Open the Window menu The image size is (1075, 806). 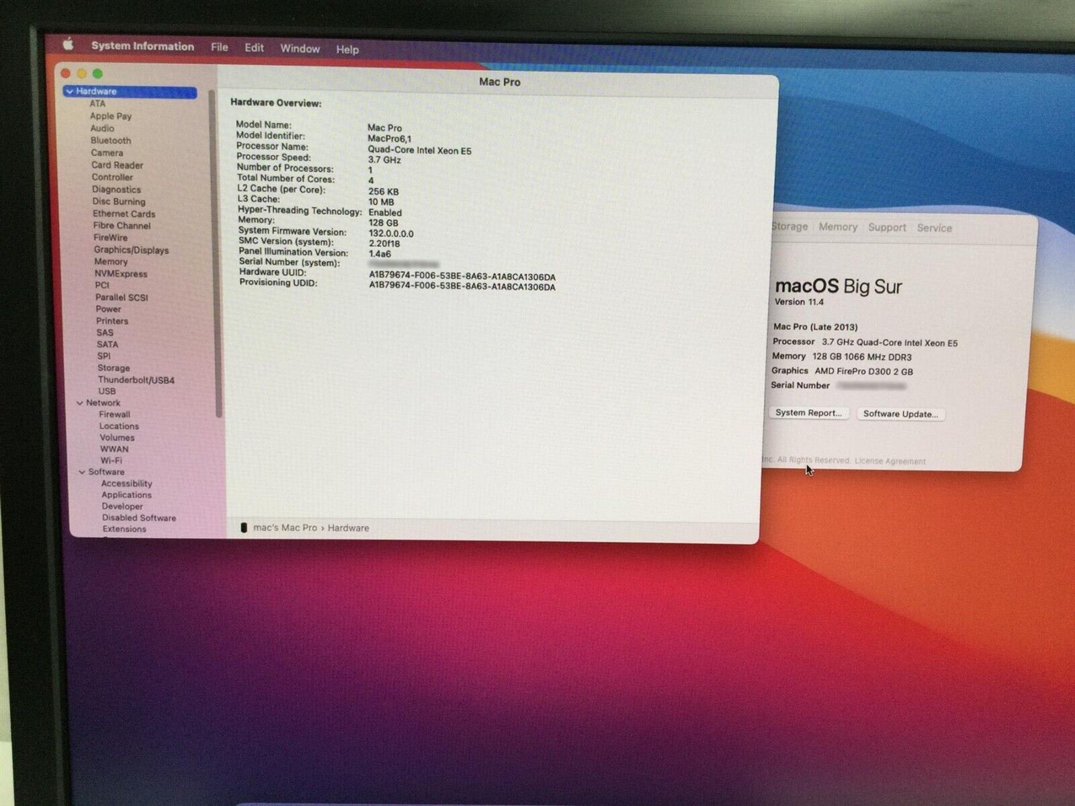[x=300, y=48]
